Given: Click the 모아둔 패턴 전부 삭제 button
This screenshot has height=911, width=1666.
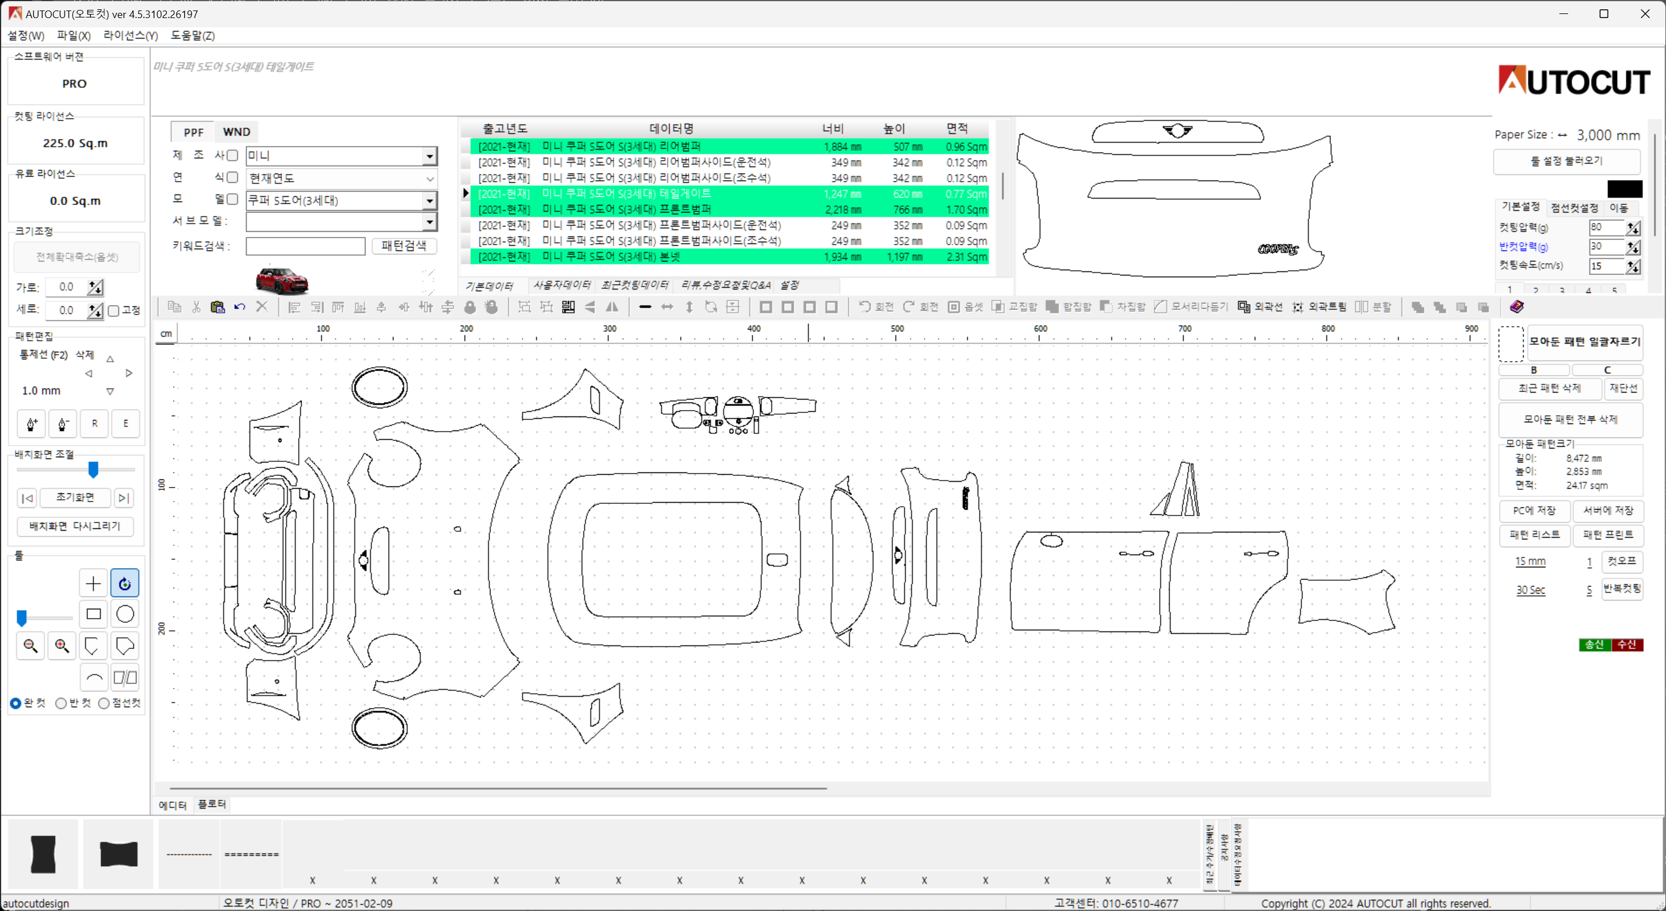Looking at the screenshot, I should 1570,419.
